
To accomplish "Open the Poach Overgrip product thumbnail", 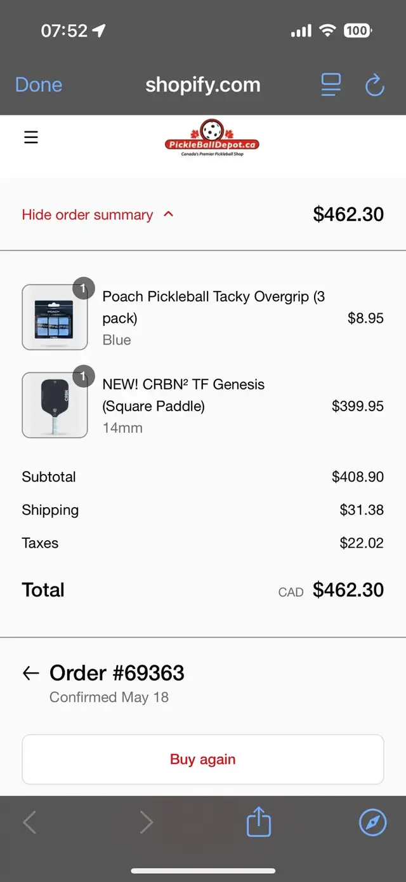I will point(55,317).
